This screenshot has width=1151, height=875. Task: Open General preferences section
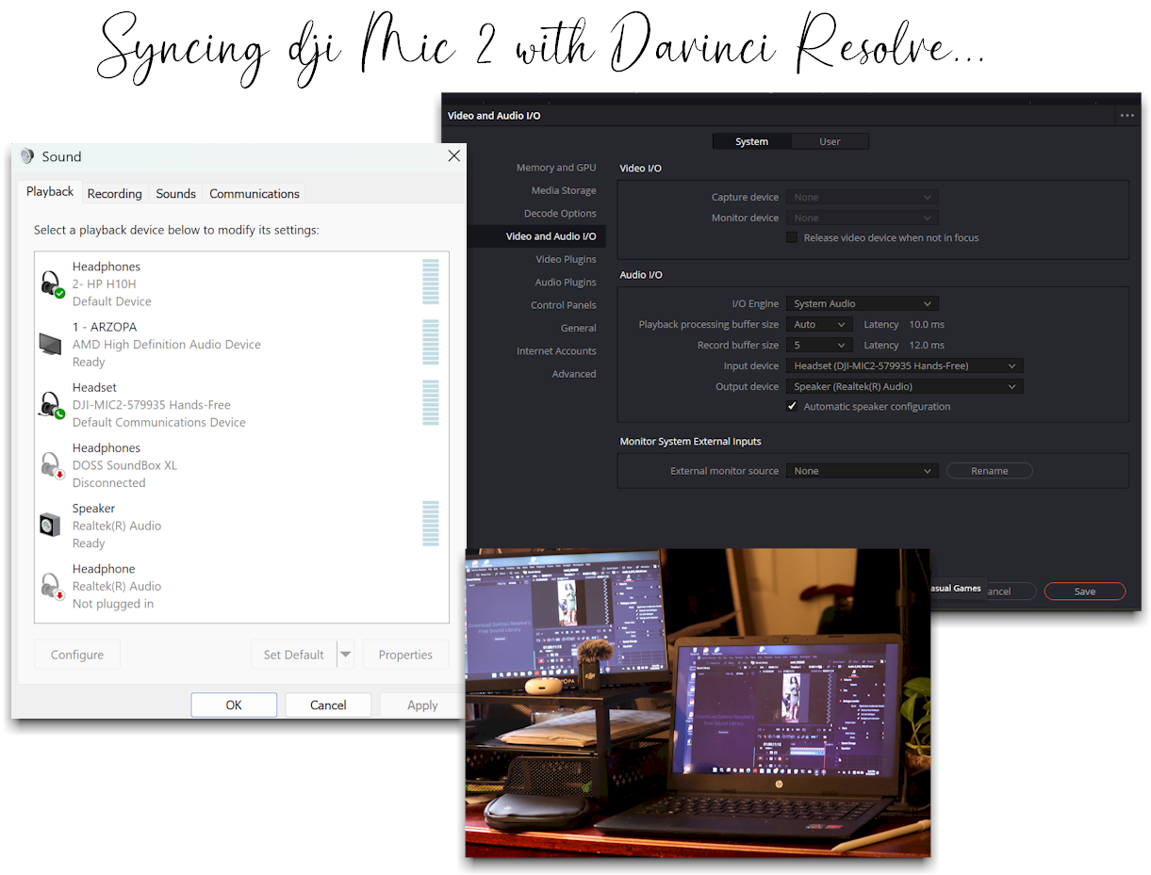(579, 328)
